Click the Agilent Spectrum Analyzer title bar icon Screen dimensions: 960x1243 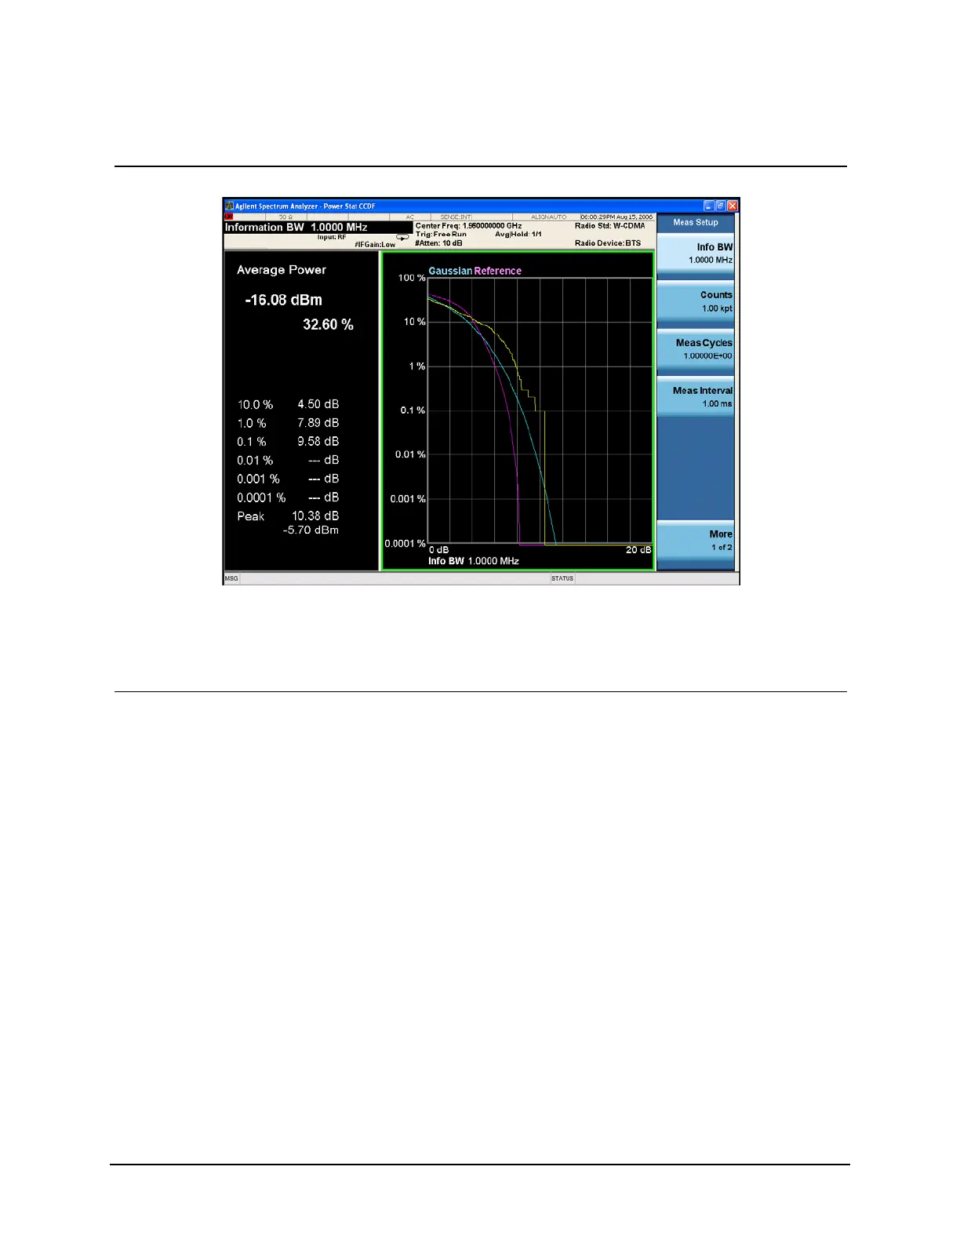pos(230,206)
